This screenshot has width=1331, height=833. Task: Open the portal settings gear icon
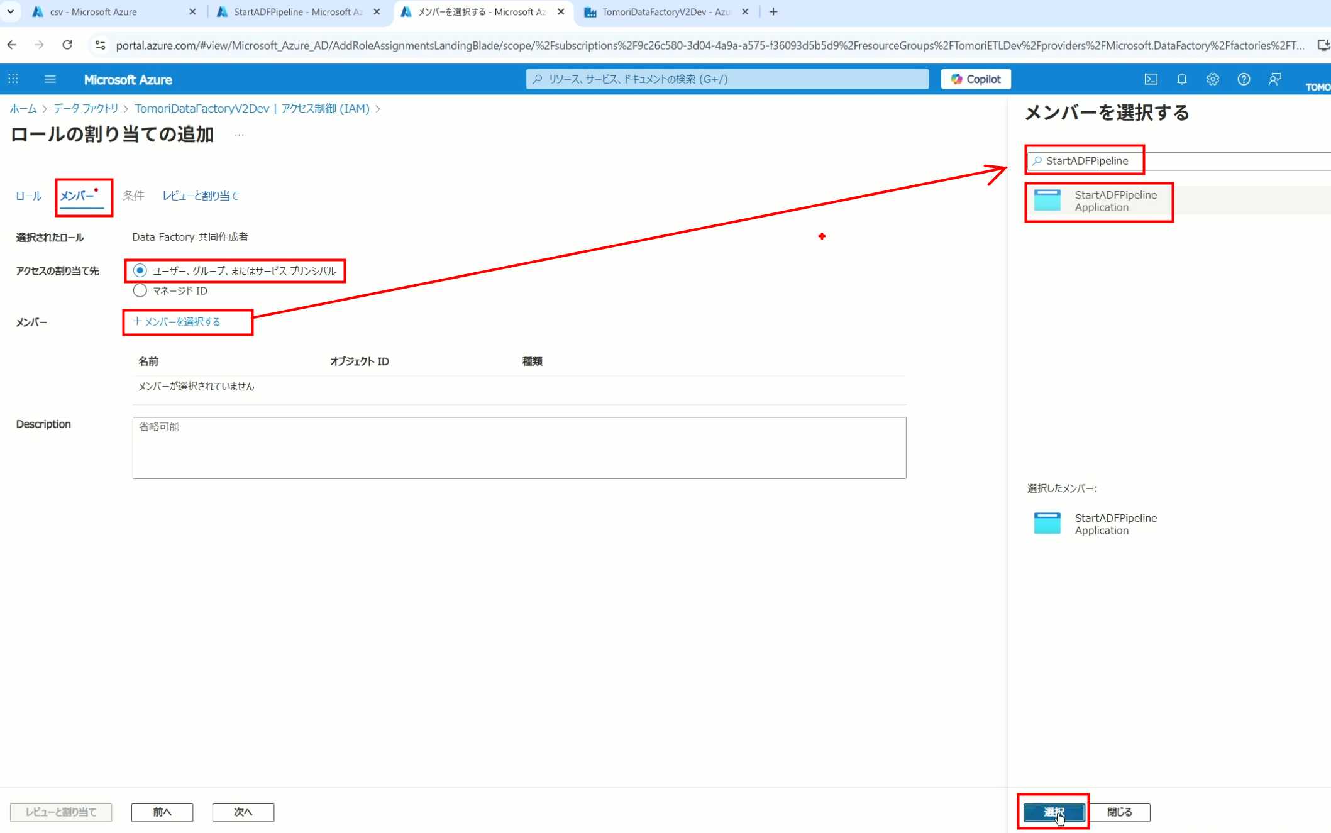[1212, 79]
